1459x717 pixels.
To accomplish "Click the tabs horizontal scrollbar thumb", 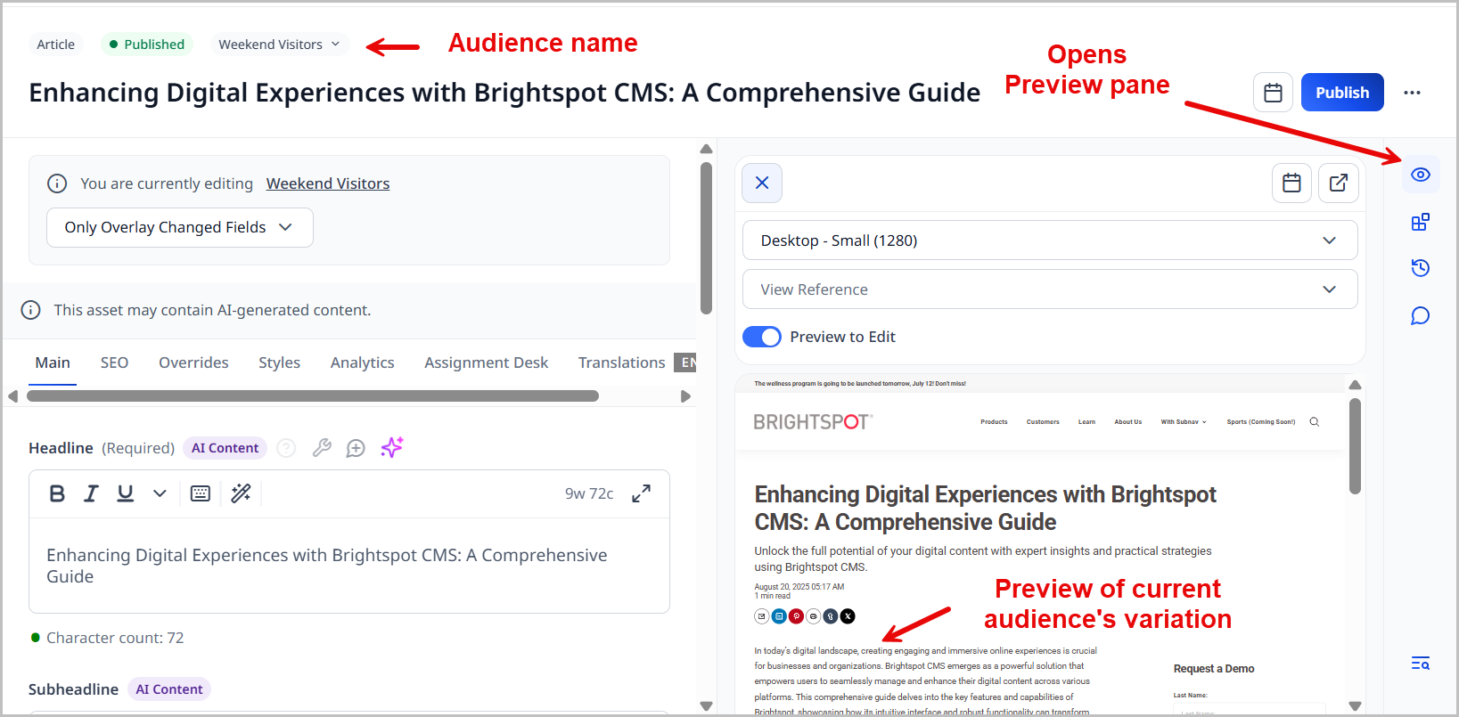I will pos(313,396).
